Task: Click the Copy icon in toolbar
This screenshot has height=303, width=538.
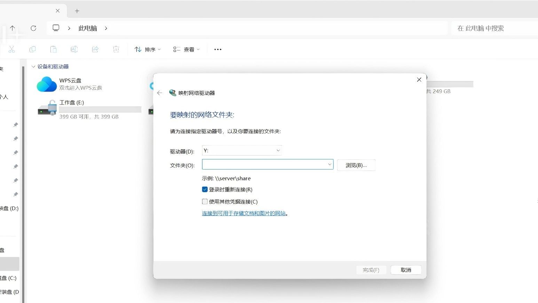Action: [32, 49]
